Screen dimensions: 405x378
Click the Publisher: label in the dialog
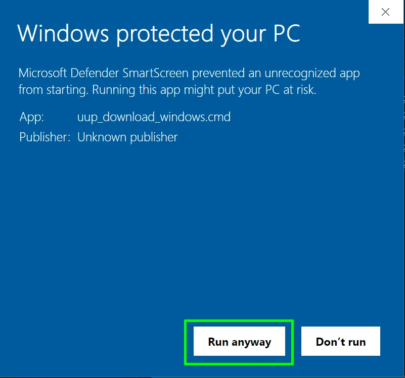point(44,137)
